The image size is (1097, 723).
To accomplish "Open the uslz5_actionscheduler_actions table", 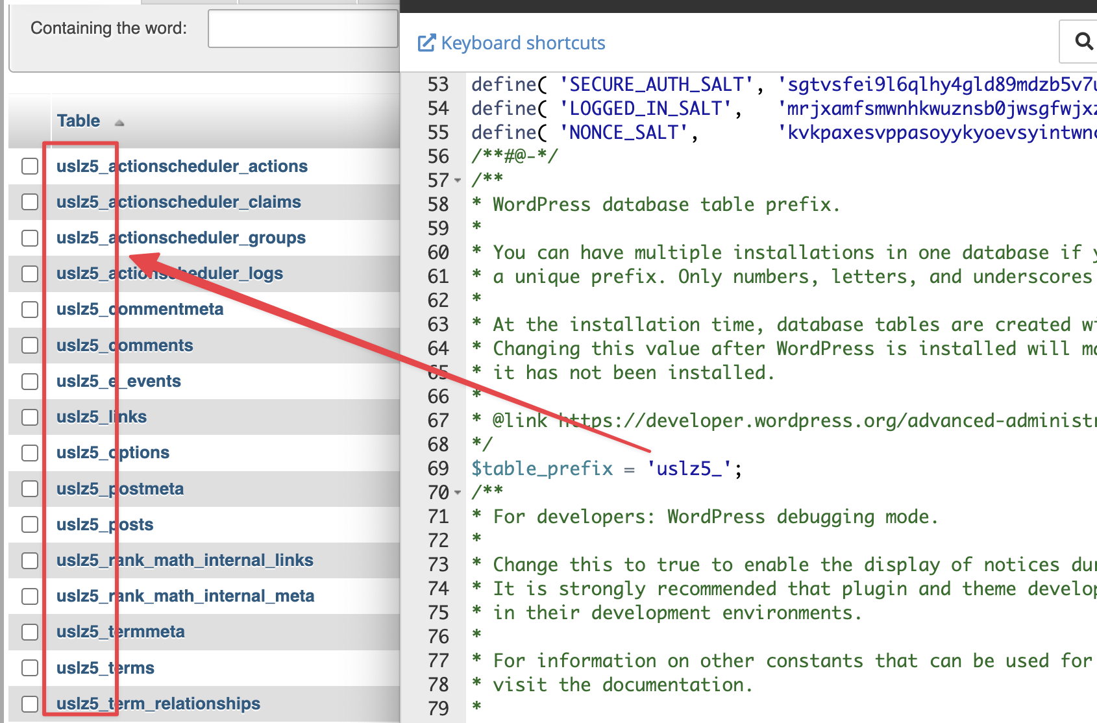I will tap(182, 166).
